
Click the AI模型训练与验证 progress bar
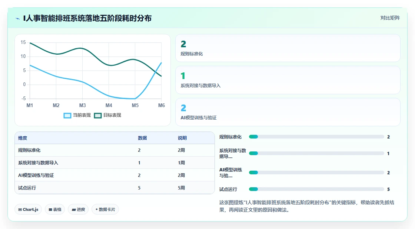pos(316,172)
